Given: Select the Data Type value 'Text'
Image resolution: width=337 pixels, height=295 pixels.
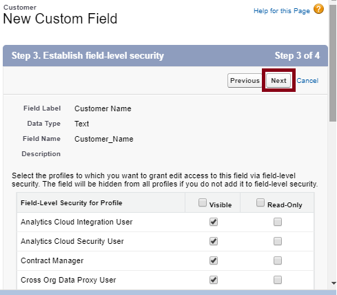Looking at the screenshot, I should [81, 124].
